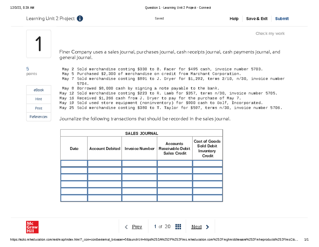Viewport: 319px width, 247px height.
Task: Click the left chevron beside Prev
Action: point(126,226)
